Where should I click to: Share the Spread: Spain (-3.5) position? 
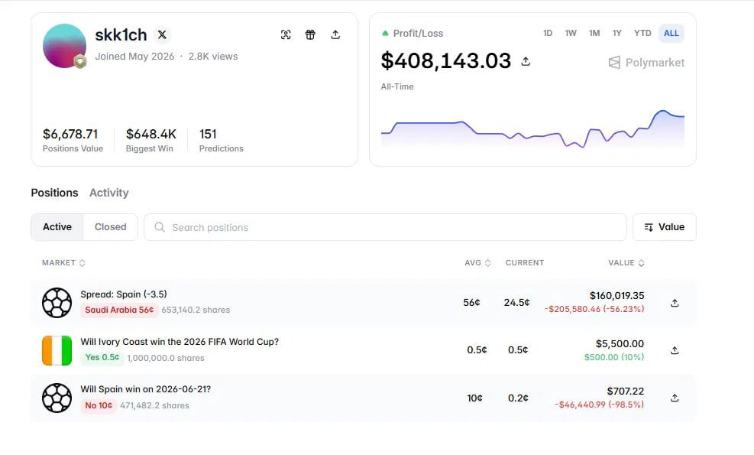tap(675, 303)
